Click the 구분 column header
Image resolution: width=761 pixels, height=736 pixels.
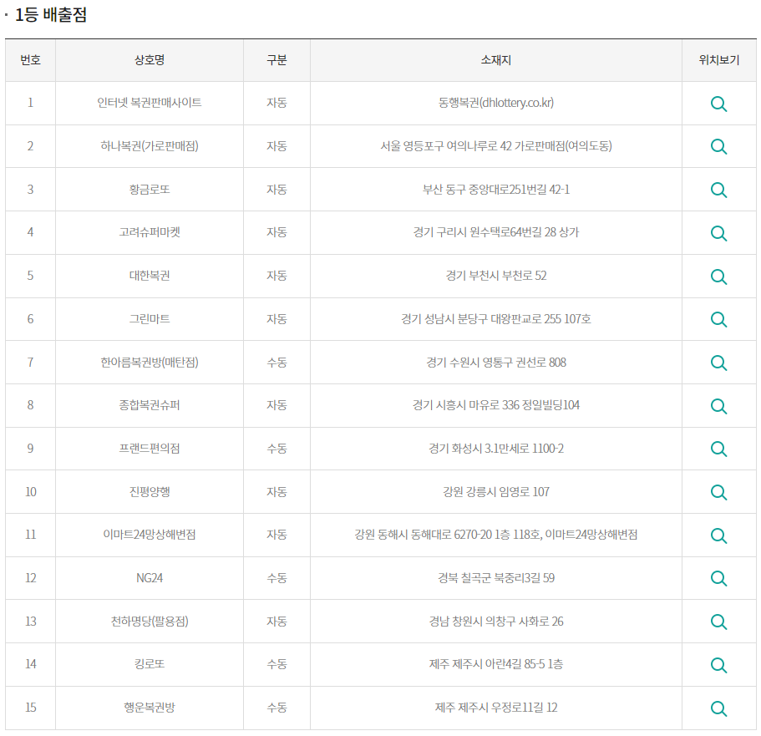click(276, 60)
